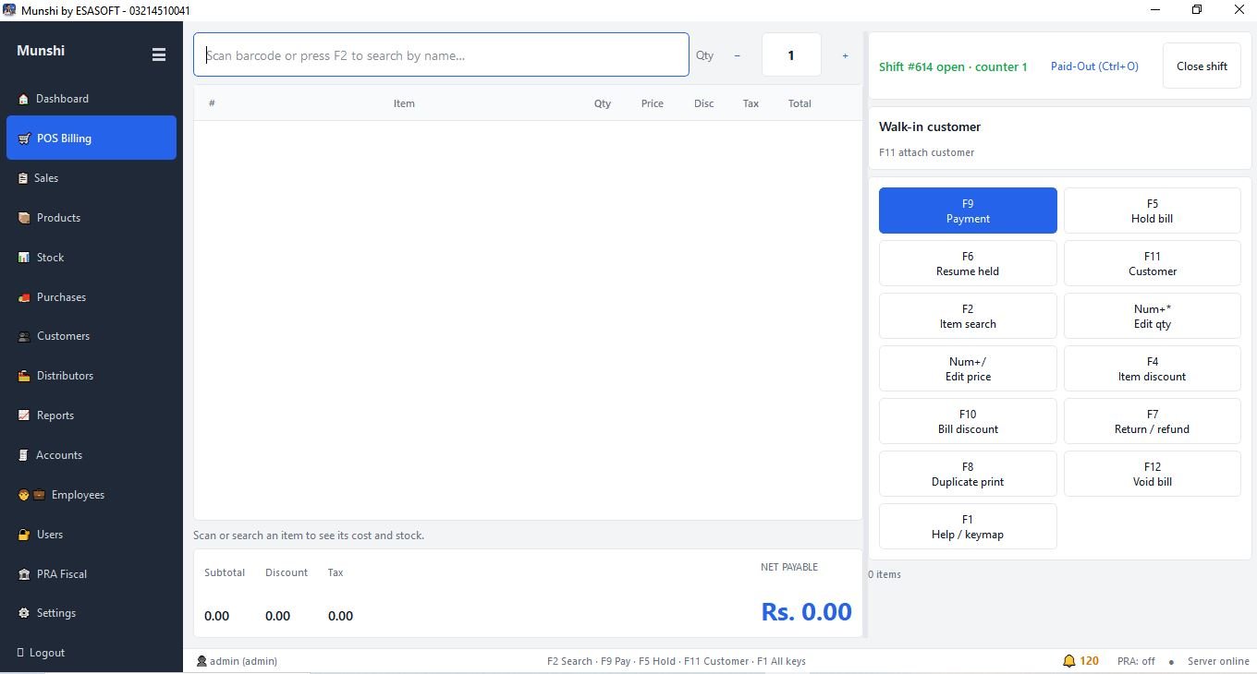The image size is (1257, 674).
Task: Click F5 Hold bill button
Action: tap(1152, 211)
